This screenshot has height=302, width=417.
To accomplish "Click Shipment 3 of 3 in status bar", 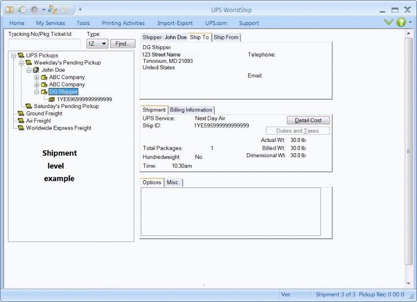I will (335, 294).
